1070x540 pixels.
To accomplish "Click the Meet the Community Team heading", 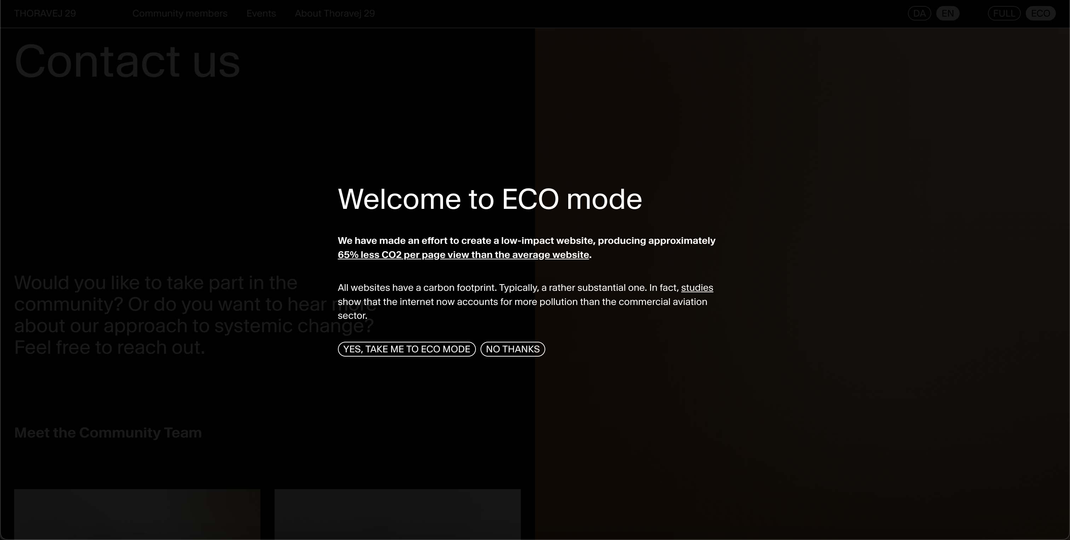I will [x=108, y=433].
